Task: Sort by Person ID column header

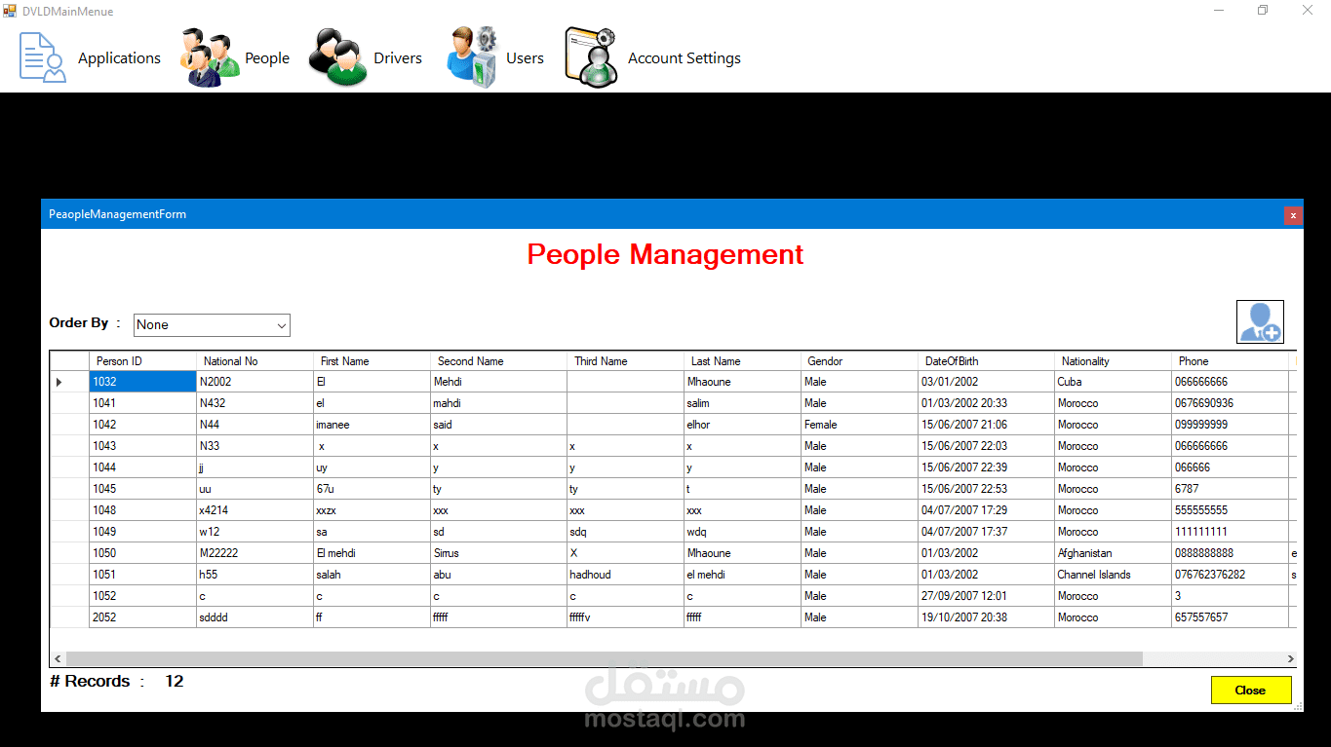Action: 142,361
